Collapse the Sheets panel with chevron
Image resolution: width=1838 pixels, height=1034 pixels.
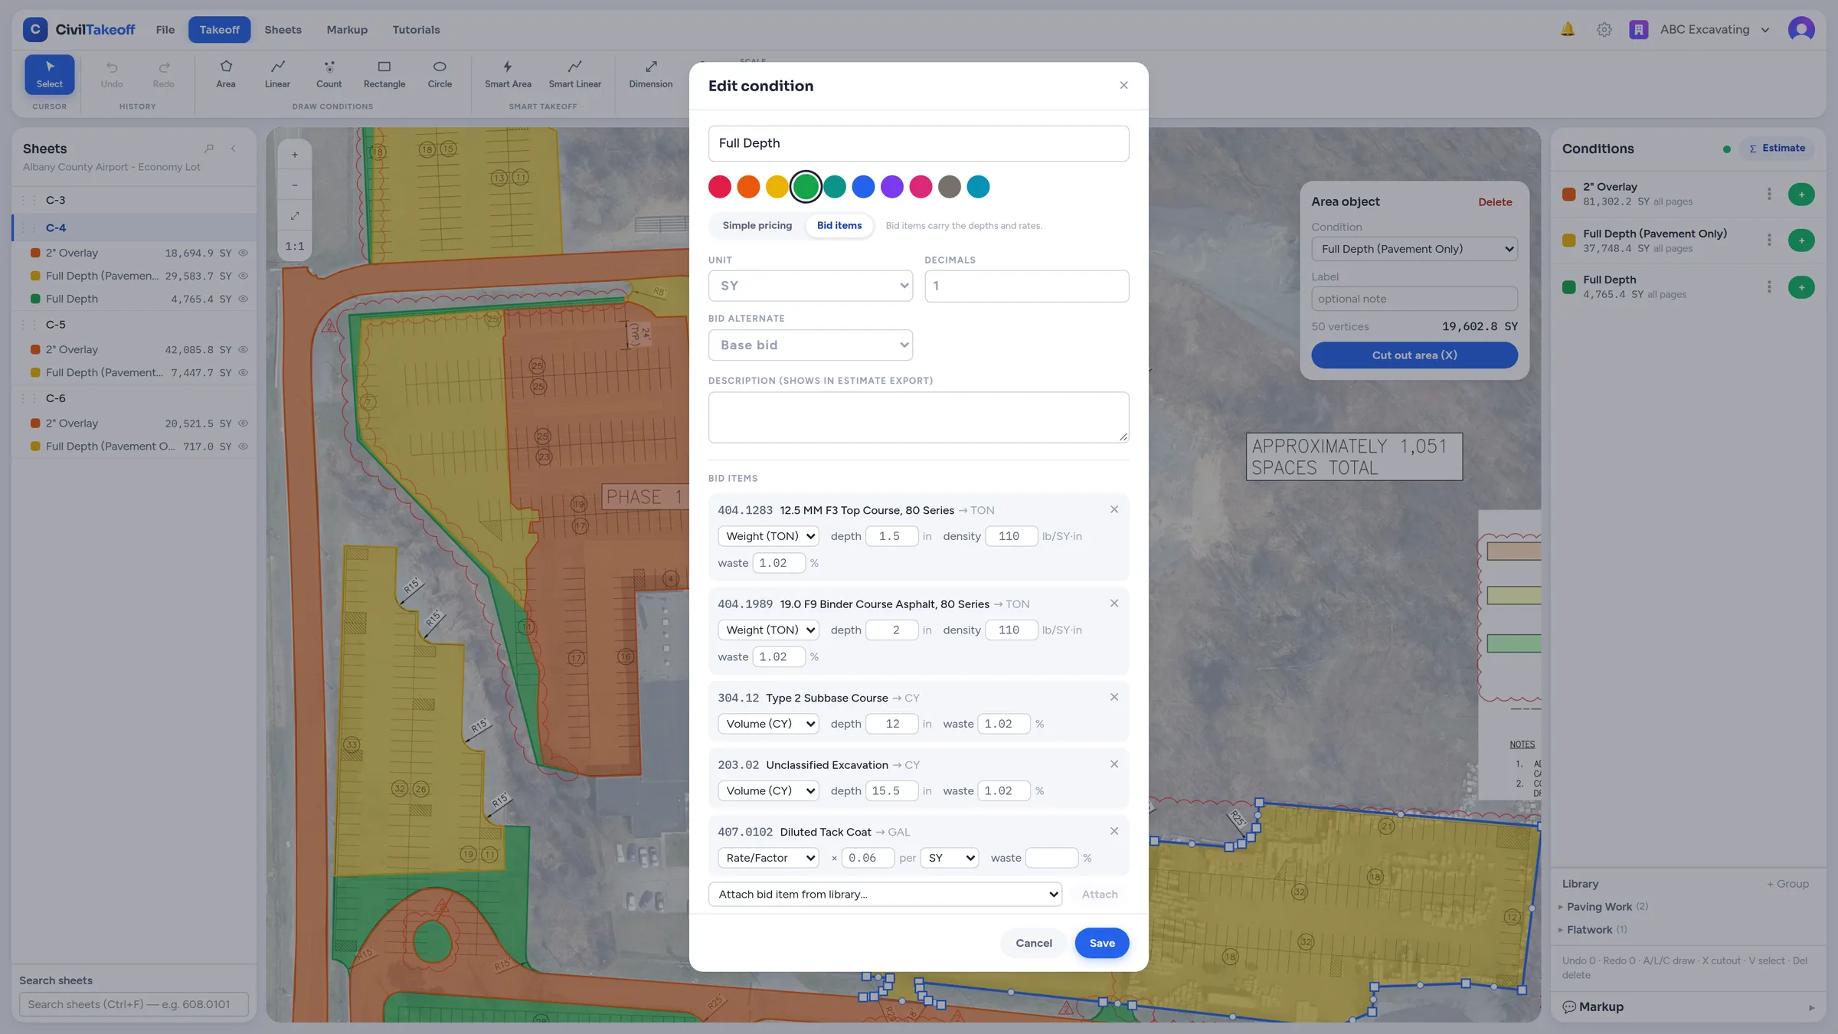click(234, 149)
